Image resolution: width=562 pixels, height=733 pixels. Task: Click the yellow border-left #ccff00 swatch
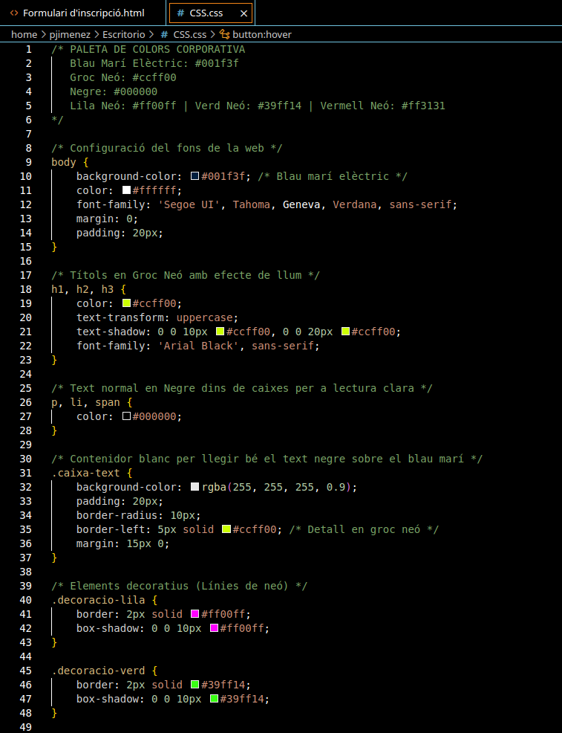pos(226,529)
